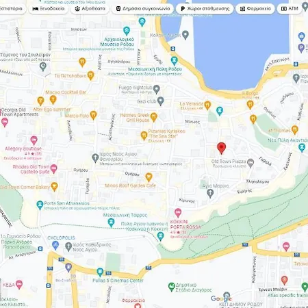Filter by Ξενοδοχεία hotels chip

click(x=49, y=9)
